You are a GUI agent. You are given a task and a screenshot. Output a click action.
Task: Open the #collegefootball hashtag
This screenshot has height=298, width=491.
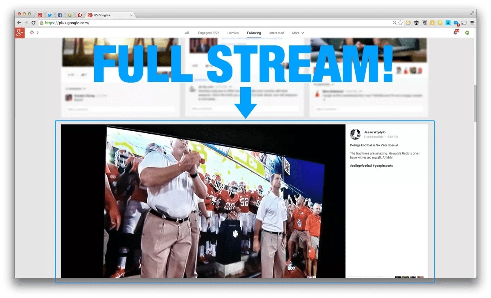point(360,166)
